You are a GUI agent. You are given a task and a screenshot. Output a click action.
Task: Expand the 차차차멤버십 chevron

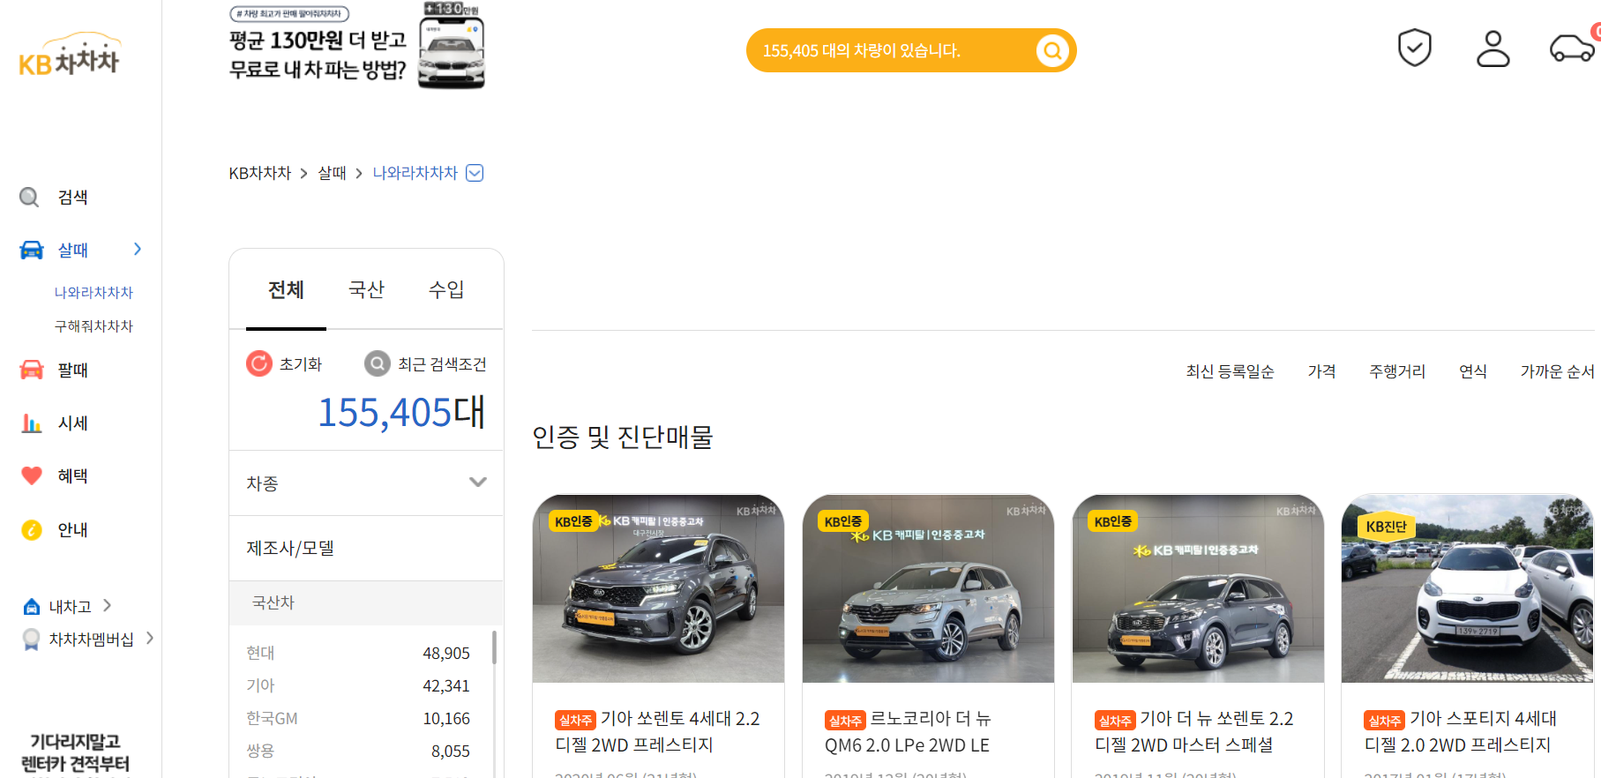pos(150,638)
